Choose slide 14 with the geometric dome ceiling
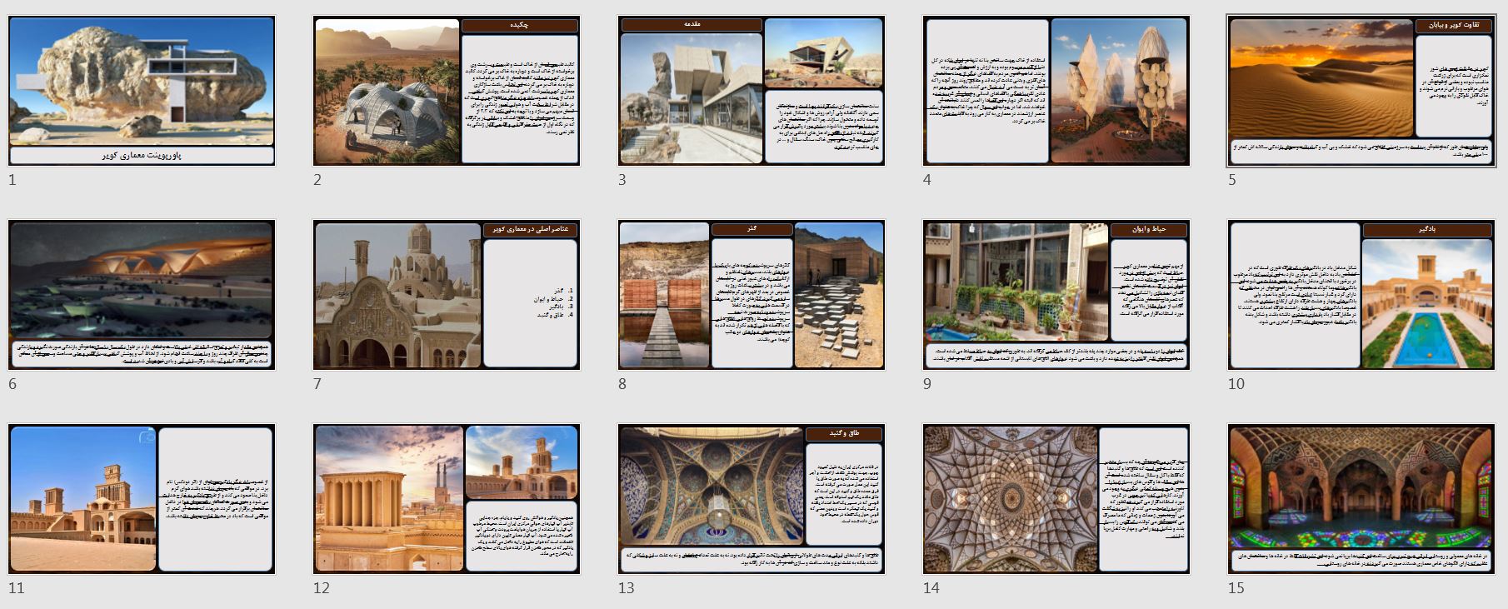1508x609 pixels. click(1056, 499)
